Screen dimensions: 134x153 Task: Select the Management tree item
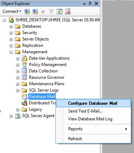coord(35,52)
